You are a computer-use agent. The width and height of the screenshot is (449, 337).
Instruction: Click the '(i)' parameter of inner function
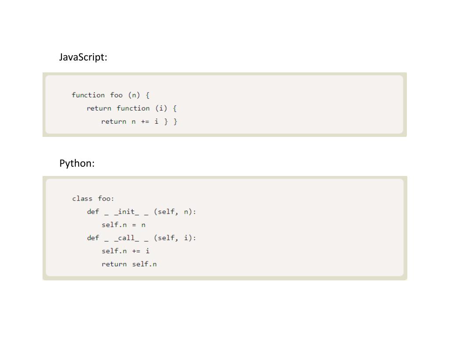(x=161, y=108)
